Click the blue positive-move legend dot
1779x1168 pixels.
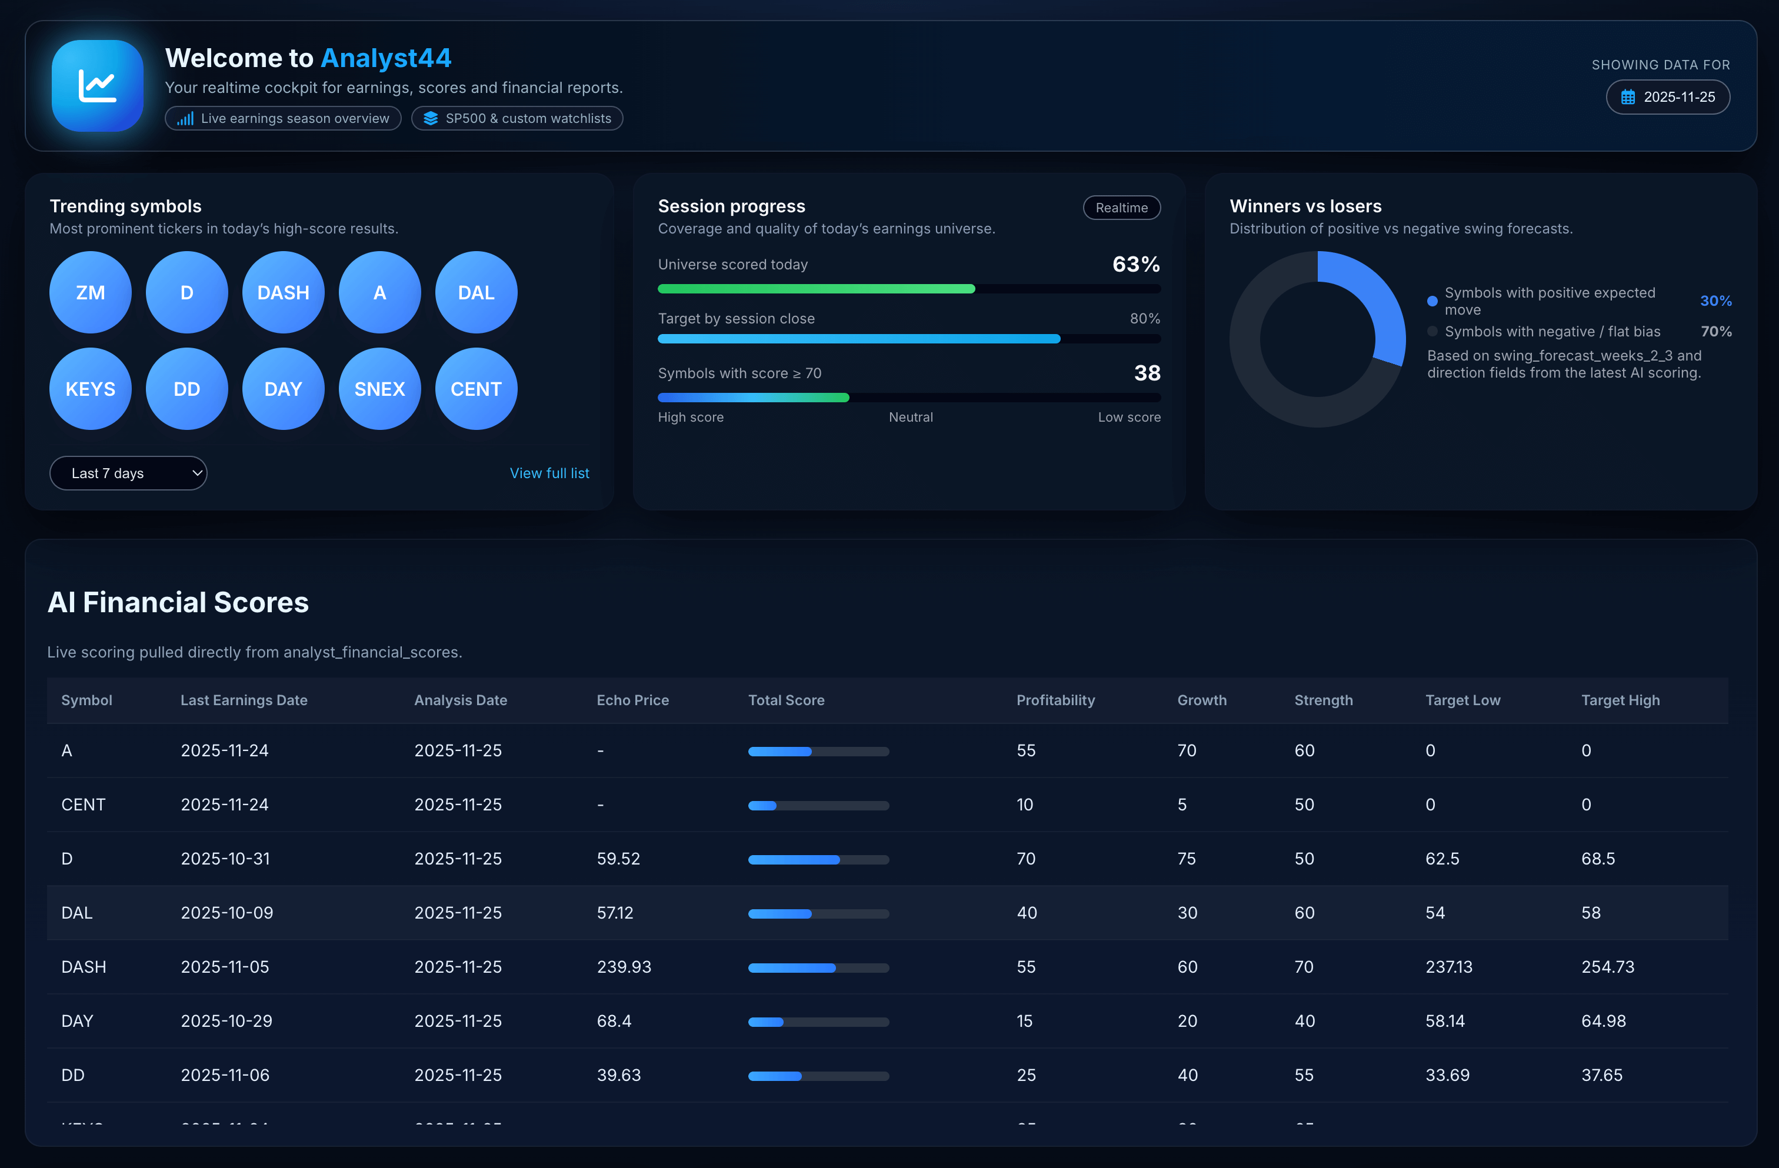[x=1432, y=301]
